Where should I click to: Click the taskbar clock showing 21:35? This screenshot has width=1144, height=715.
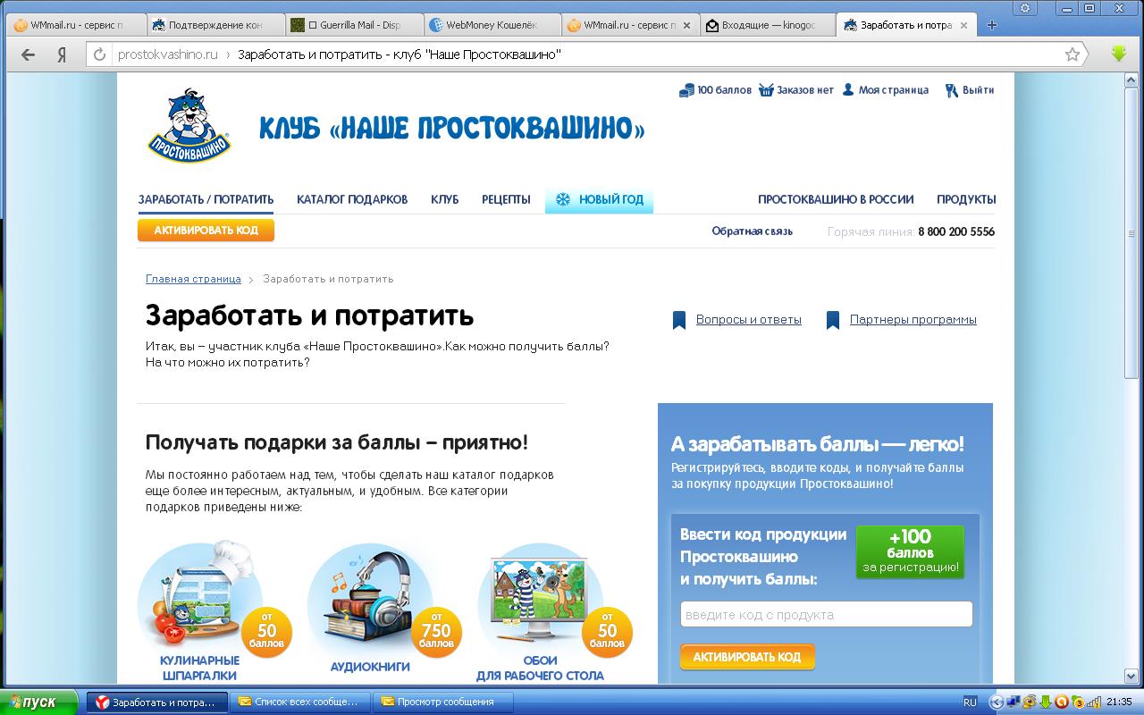[1119, 702]
